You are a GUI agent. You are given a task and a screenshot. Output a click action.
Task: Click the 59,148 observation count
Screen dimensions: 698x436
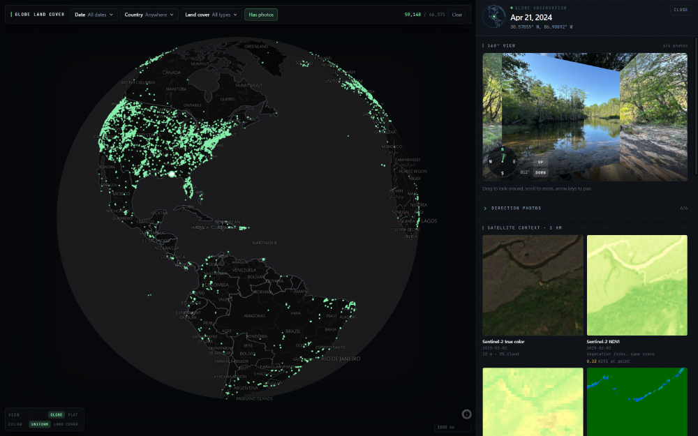click(413, 15)
